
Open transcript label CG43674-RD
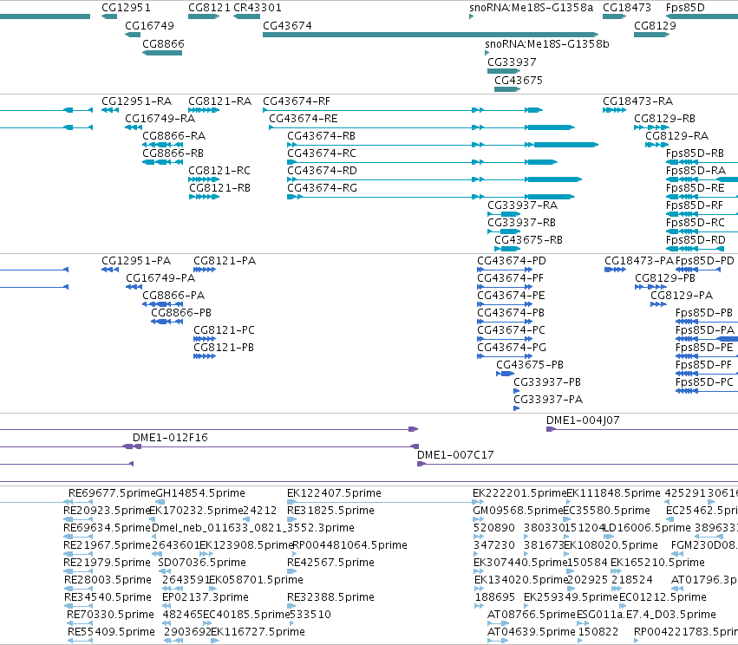point(322,171)
